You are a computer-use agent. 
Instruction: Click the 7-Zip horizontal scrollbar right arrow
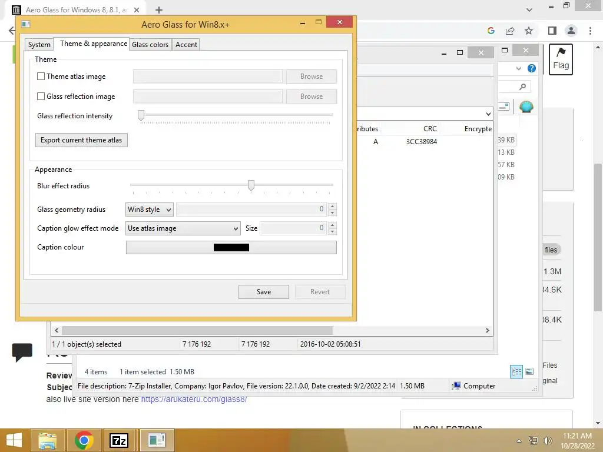click(x=487, y=331)
